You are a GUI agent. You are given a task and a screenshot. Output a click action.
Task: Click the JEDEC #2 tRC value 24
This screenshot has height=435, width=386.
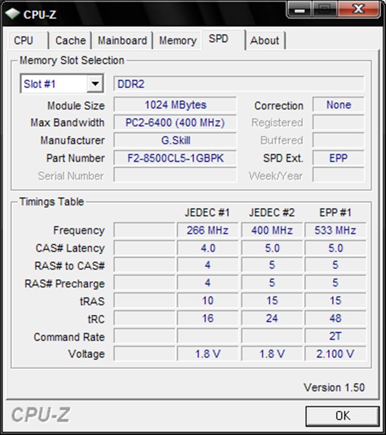(x=272, y=318)
